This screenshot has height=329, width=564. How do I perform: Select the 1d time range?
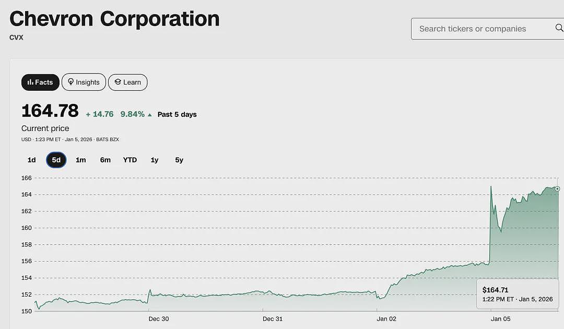(32, 160)
